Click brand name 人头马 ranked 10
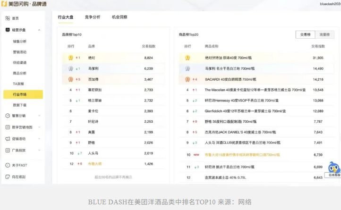The width and height of the screenshot is (341, 210). click(93, 153)
